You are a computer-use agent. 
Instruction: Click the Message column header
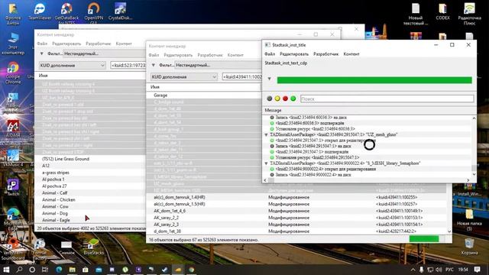(x=273, y=110)
